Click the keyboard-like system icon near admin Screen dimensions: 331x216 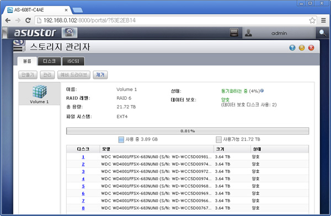(234, 33)
